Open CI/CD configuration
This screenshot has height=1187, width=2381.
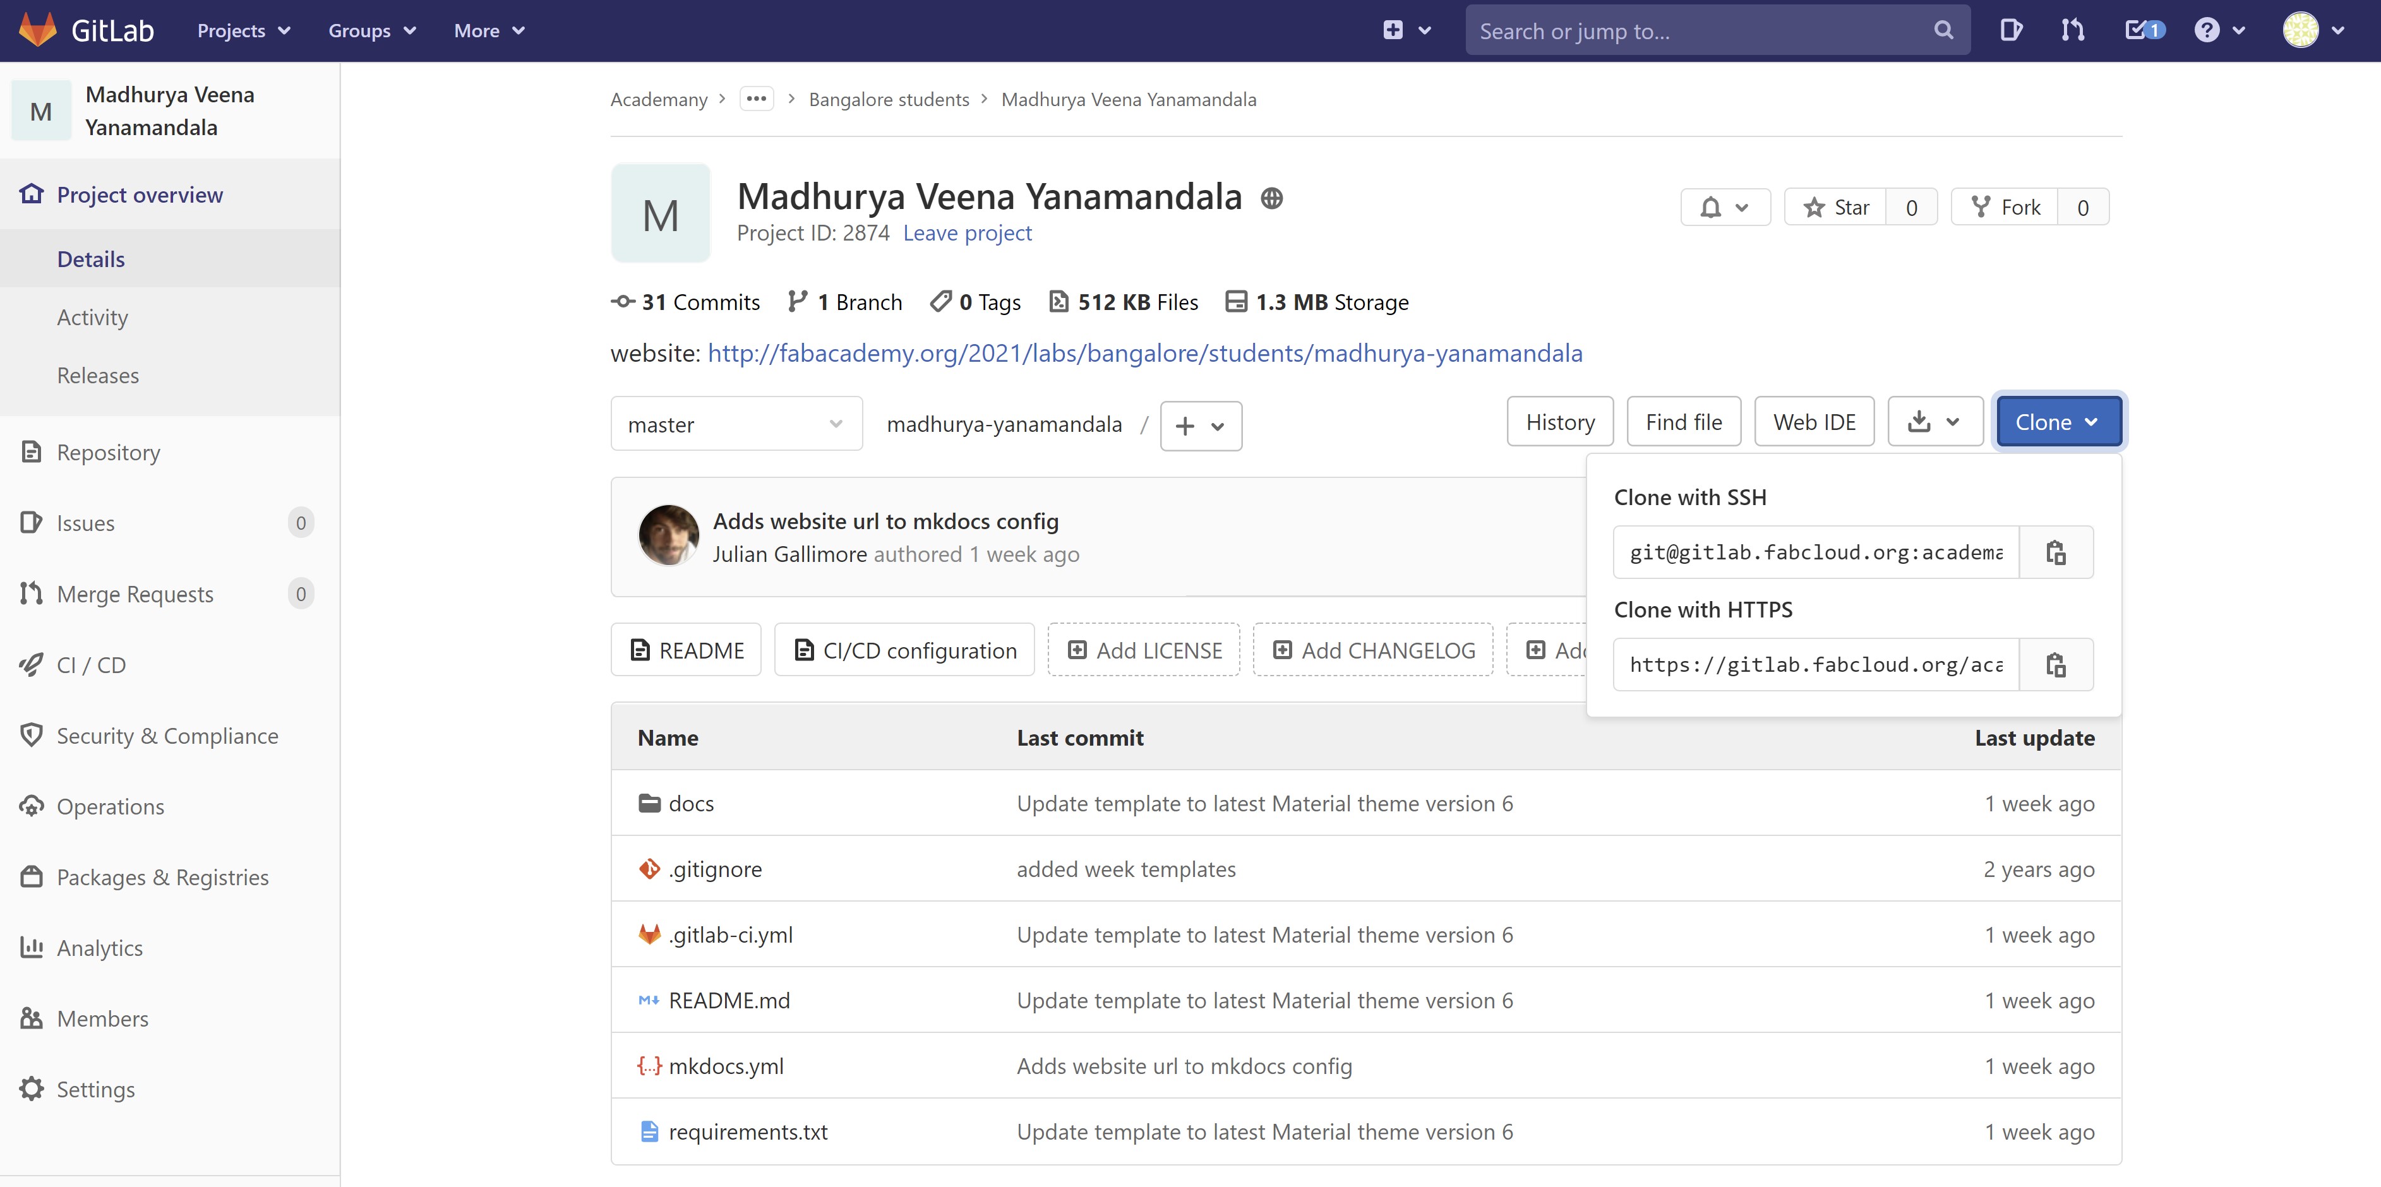click(x=904, y=650)
